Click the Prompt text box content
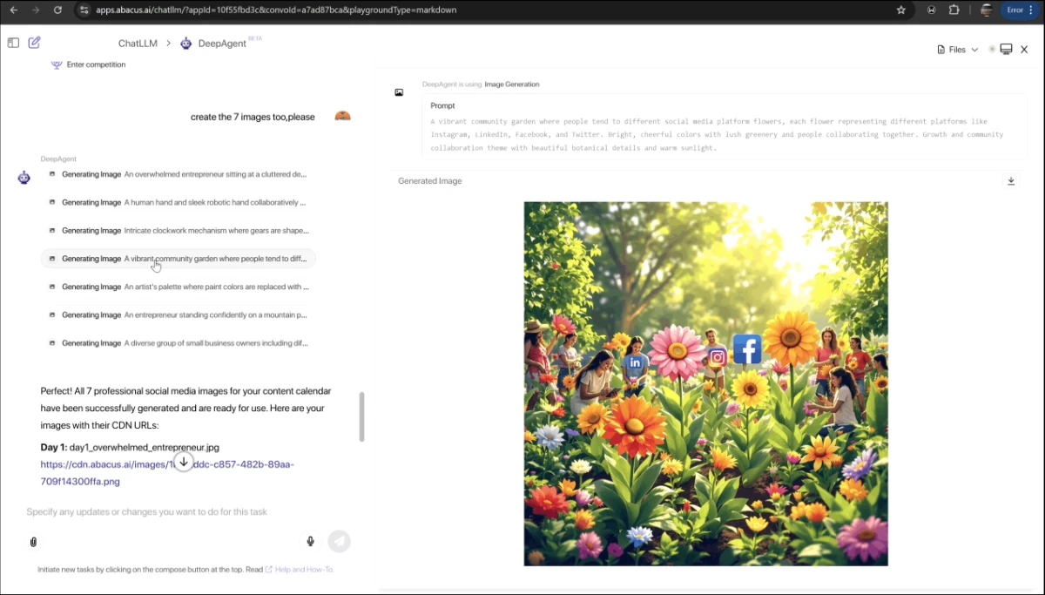Screen dimensions: 1045x595 (717, 135)
